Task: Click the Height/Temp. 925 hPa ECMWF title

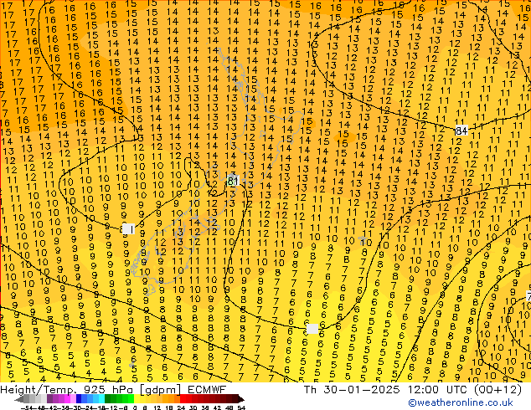Action: coord(113,390)
